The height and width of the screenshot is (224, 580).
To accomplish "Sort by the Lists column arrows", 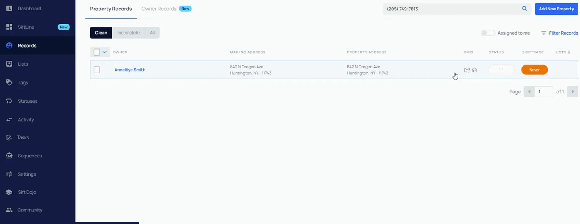I will tap(569, 52).
